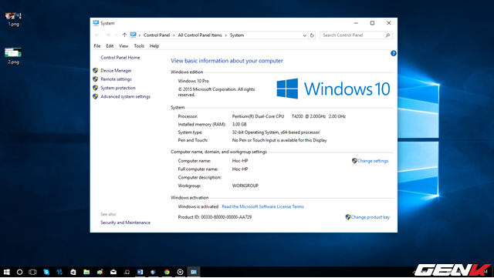The height and width of the screenshot is (278, 494).
Task: Click the search magnifier icon
Action: pos(387,35)
